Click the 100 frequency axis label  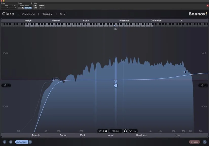point(59,131)
